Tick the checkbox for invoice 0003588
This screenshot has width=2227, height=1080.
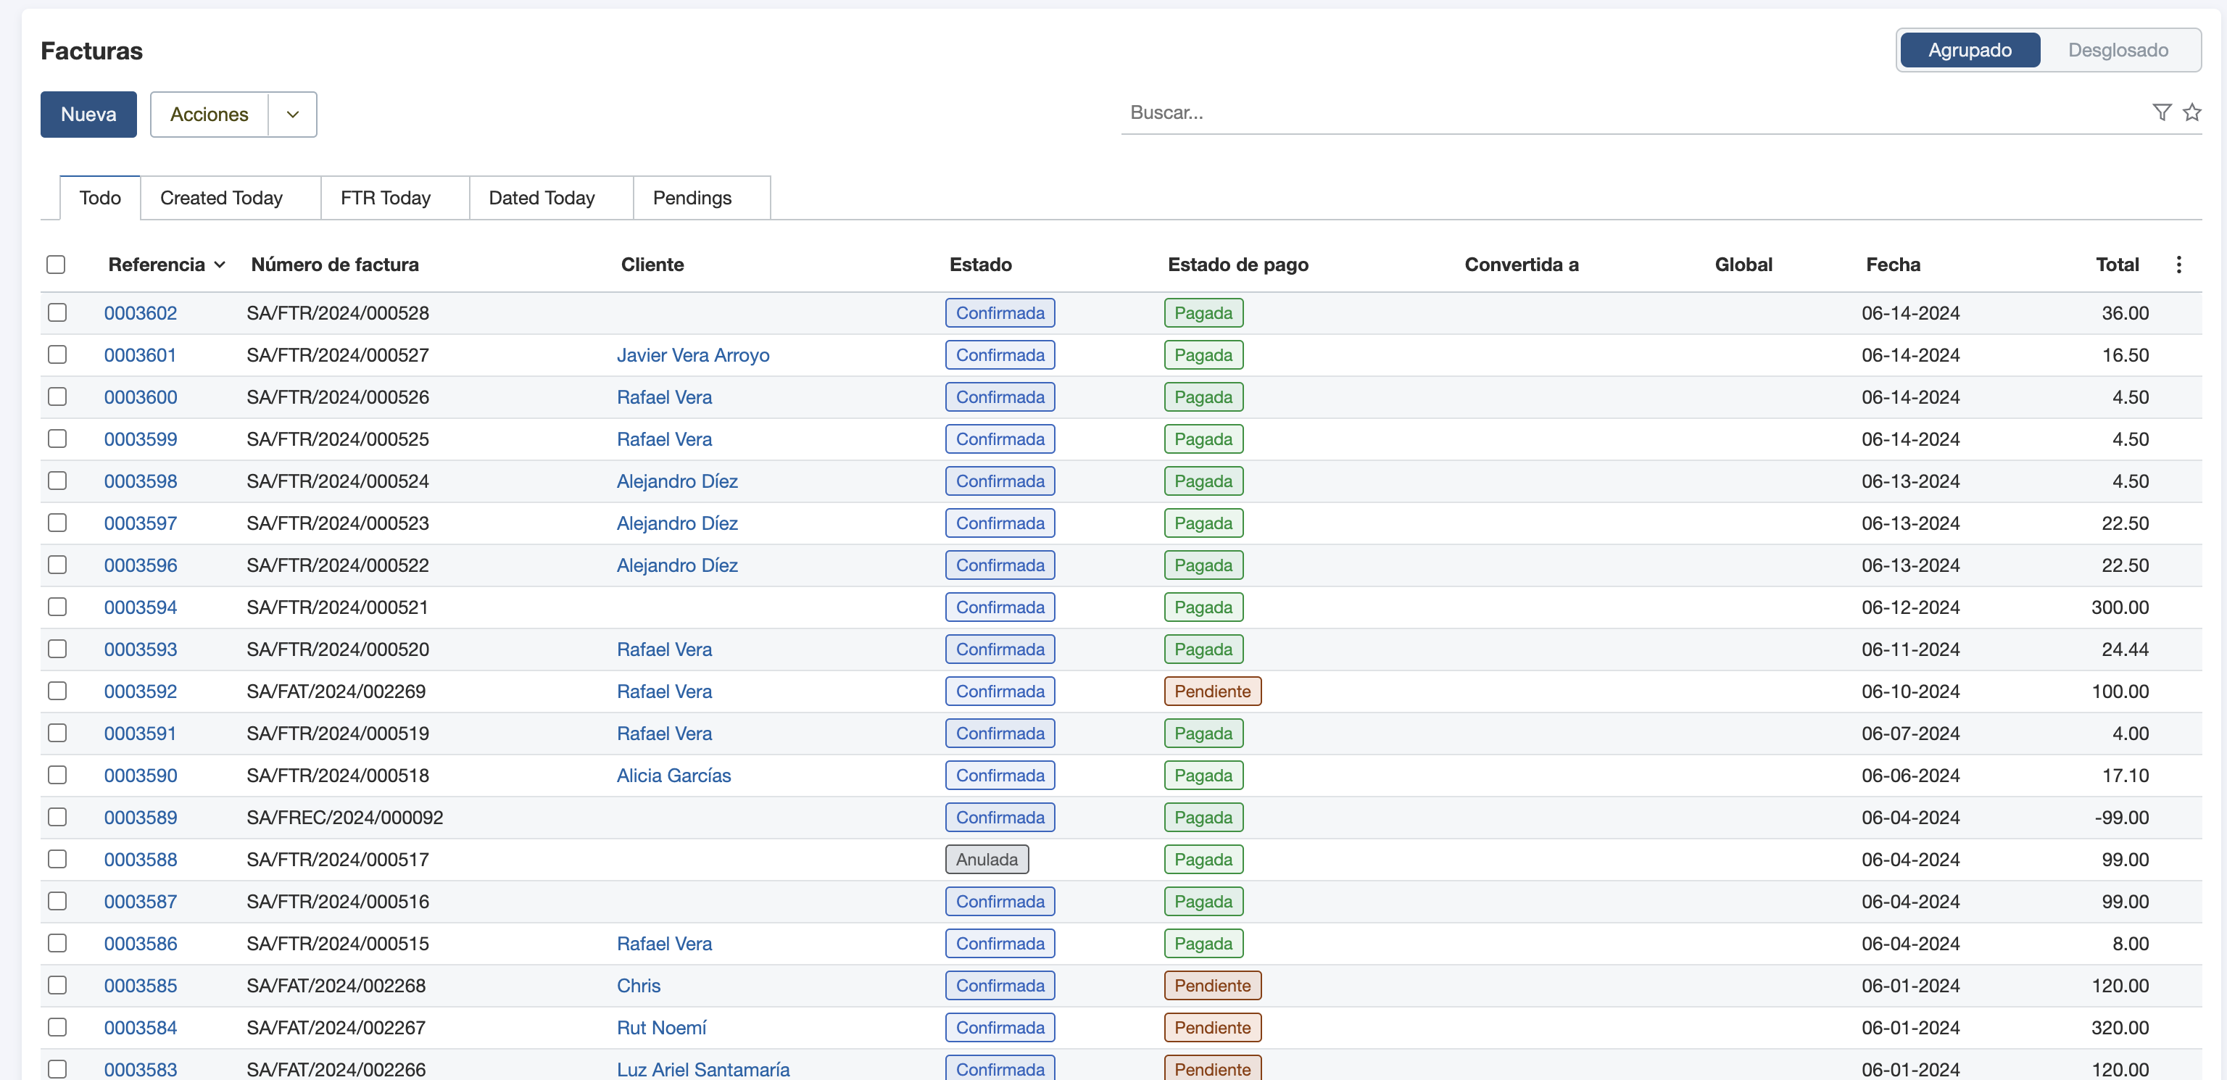click(x=57, y=860)
